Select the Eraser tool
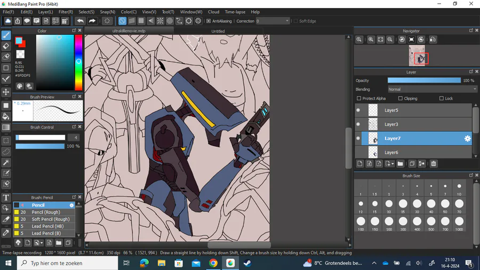This screenshot has width=480, height=270. tap(6, 46)
